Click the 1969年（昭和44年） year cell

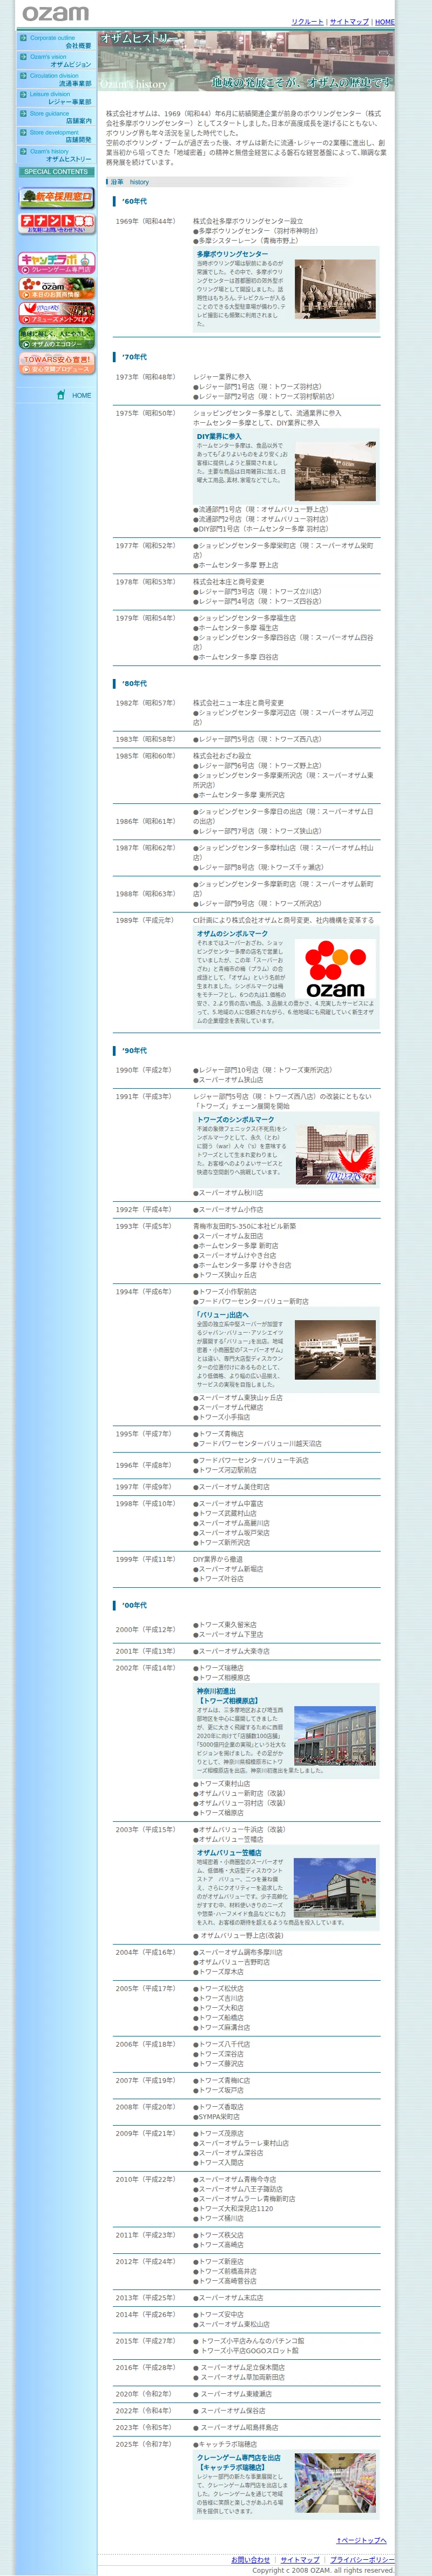(145, 222)
